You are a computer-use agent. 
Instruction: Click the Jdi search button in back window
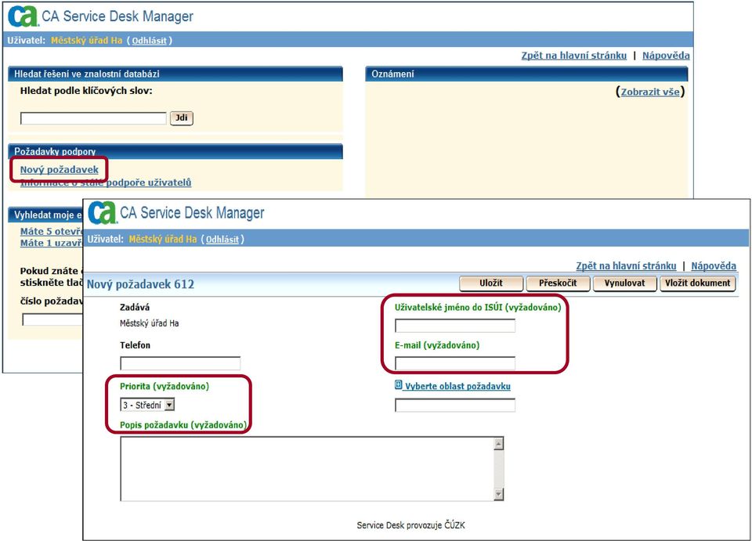click(181, 118)
